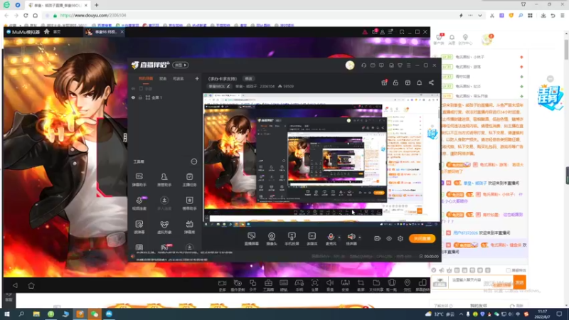569x320 pixels.
Task: Toggle the preview eye icon near 关闭直播
Action: pos(389,238)
